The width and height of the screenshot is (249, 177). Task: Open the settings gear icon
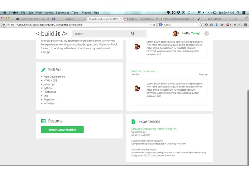click(206, 33)
